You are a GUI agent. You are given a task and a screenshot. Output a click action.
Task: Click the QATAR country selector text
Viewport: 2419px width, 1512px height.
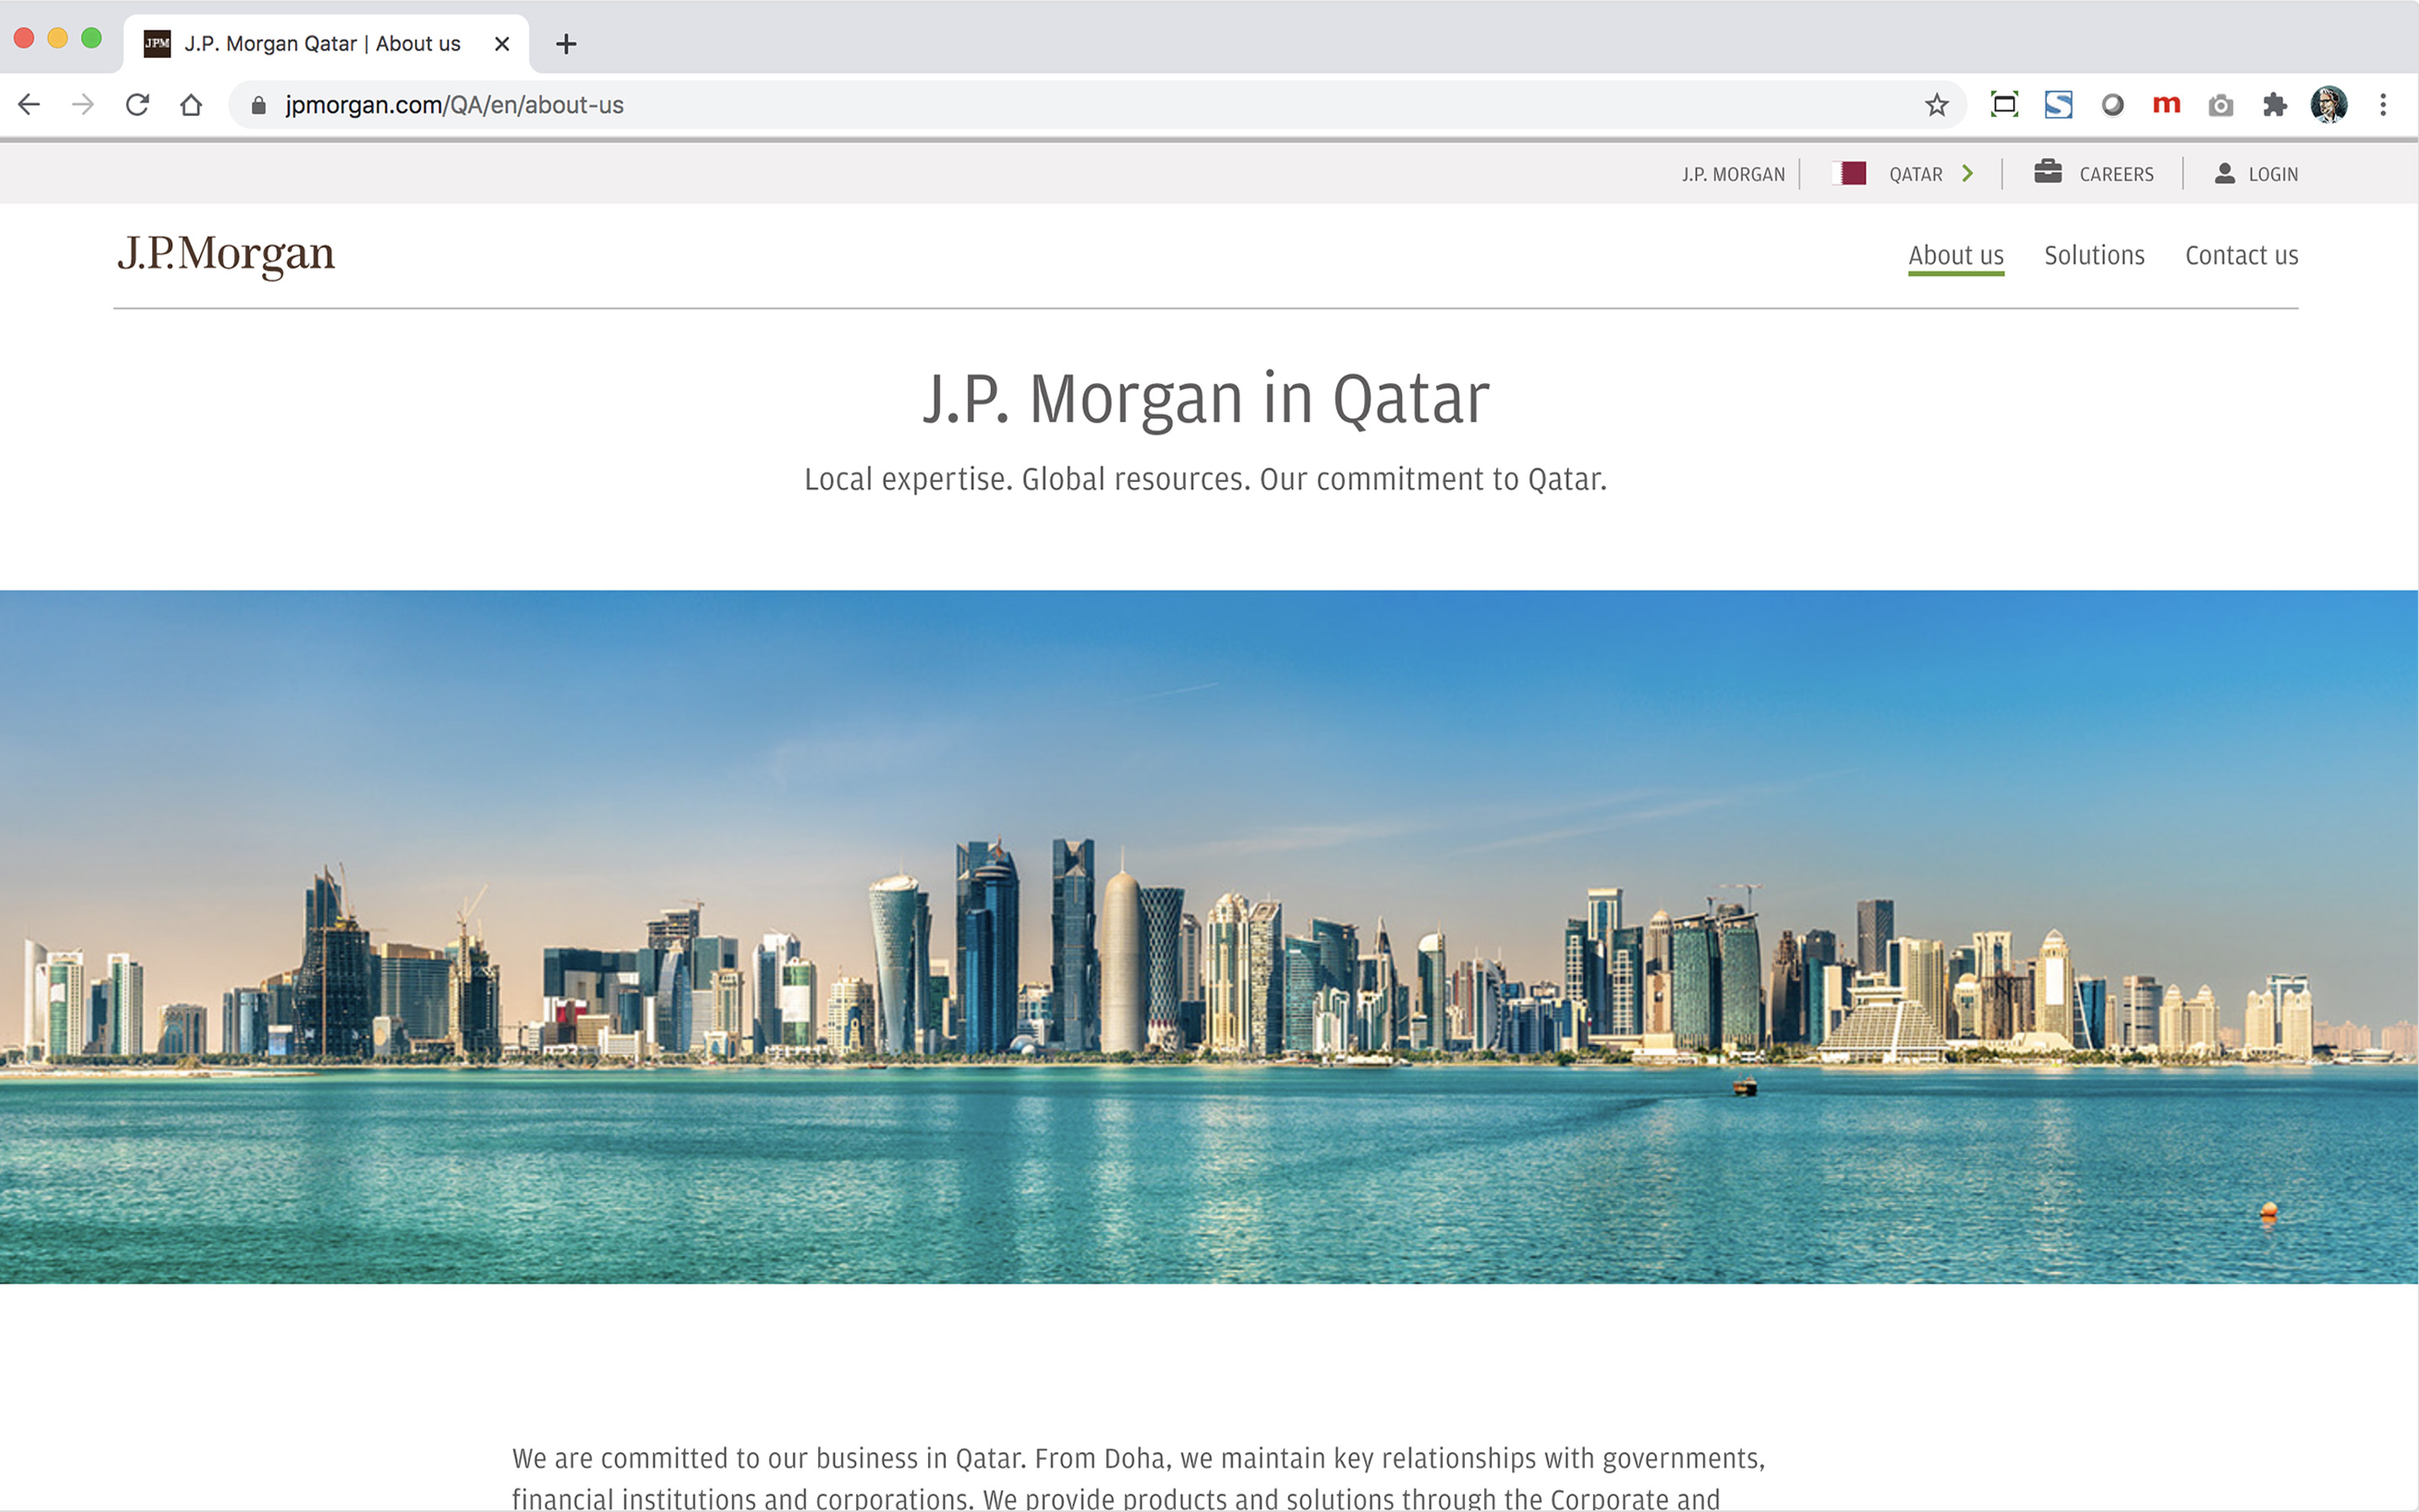coord(1915,174)
